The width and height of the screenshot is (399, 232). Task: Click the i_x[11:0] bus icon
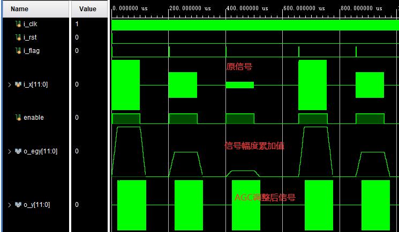tap(18, 84)
